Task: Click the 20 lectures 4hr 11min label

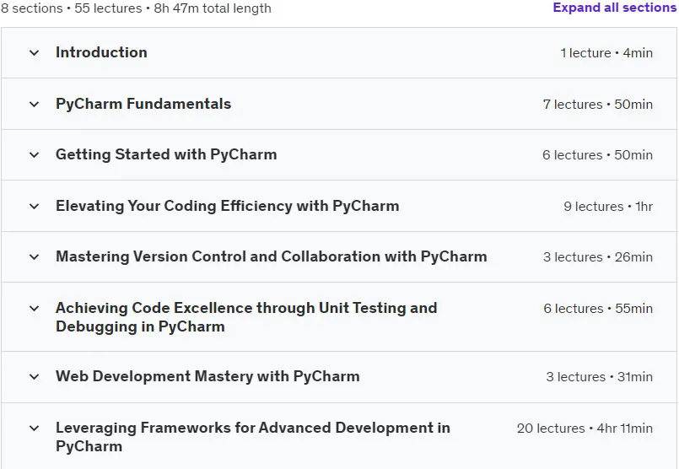Action: (585, 429)
